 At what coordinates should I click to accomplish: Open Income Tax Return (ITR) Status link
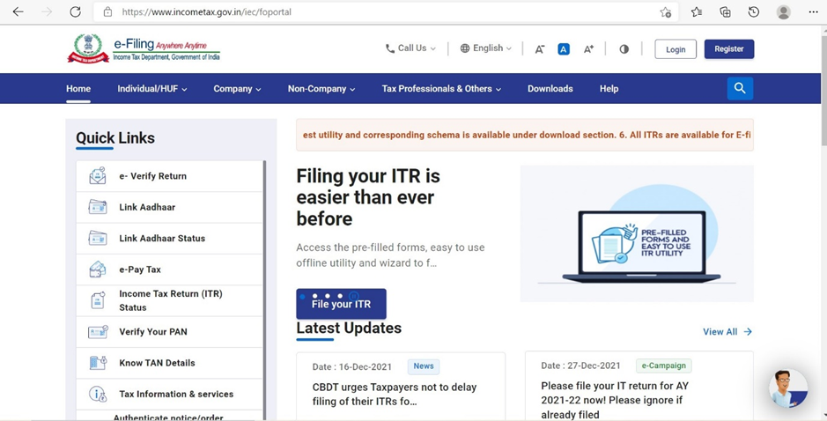(169, 300)
